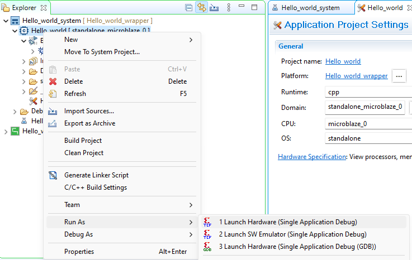The width and height of the screenshot is (412, 260).
Task: Collapse the Hello_world_system tree node
Action: [6, 21]
